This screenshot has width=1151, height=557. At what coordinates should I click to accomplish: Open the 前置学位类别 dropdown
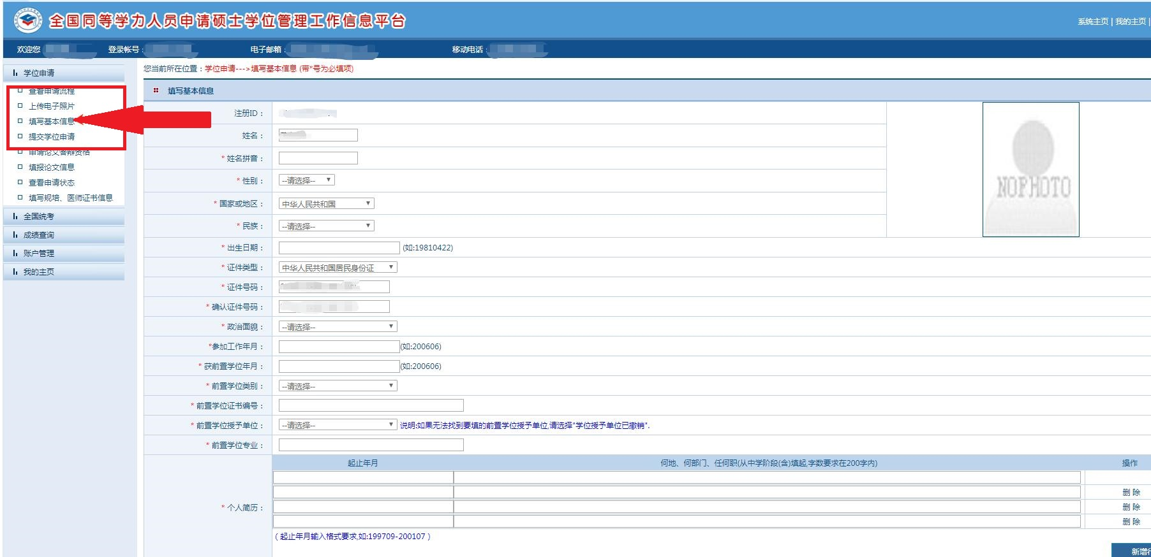pos(338,386)
